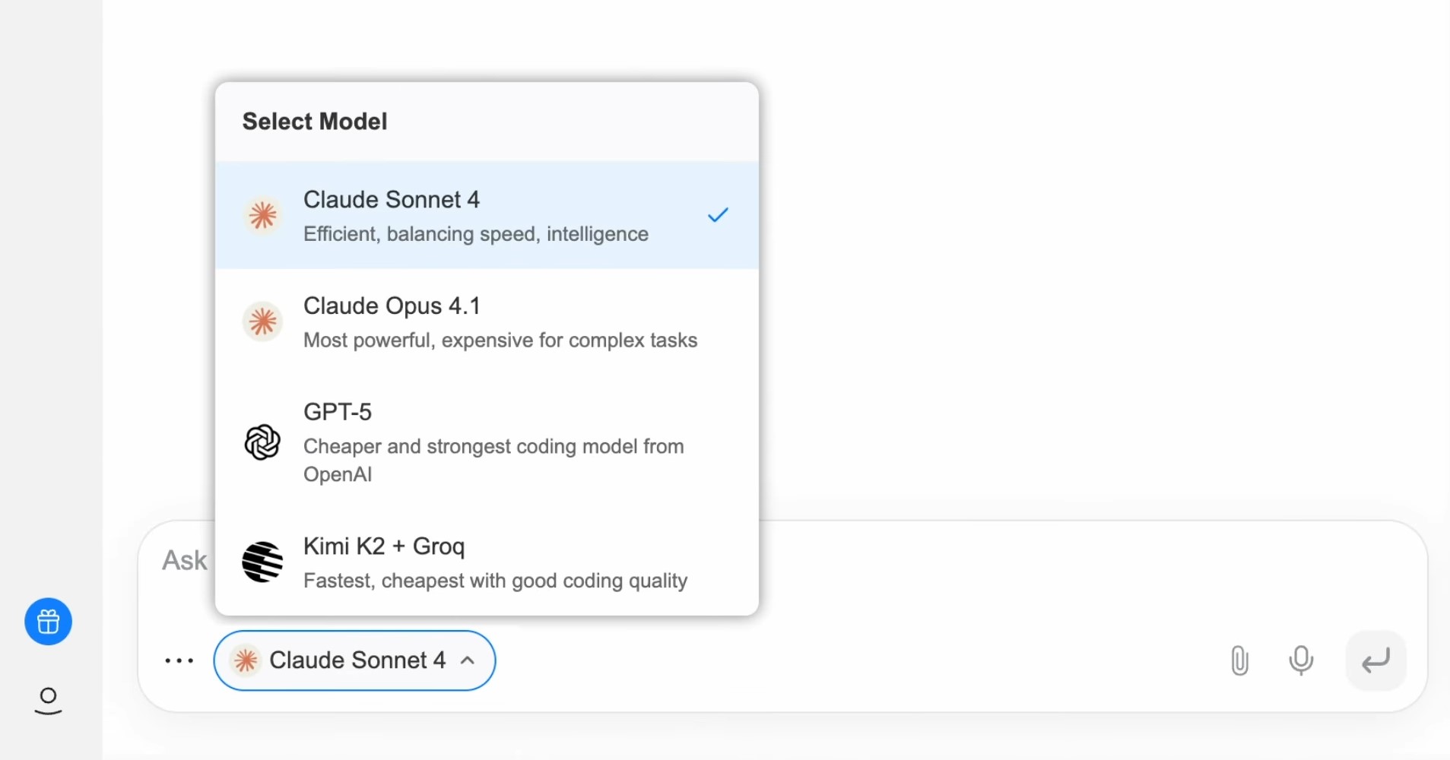Click the Select Model header text

[x=315, y=122]
